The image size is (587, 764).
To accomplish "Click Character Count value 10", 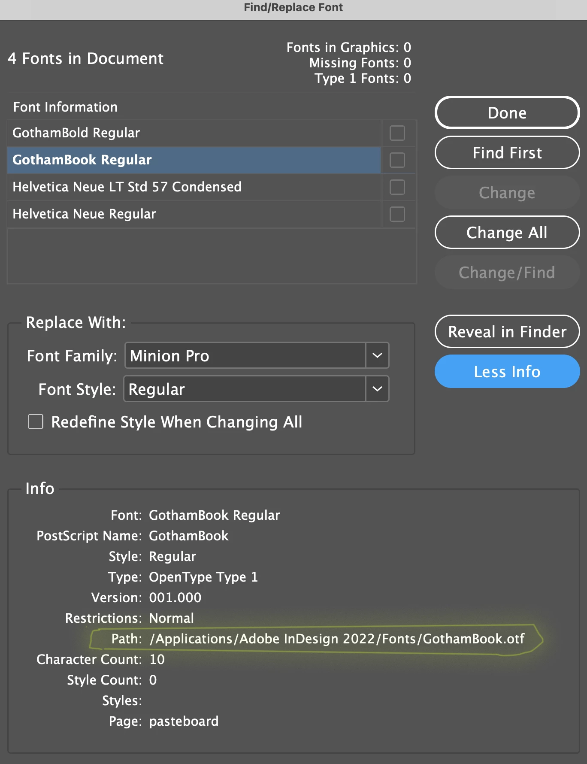I will (x=157, y=659).
